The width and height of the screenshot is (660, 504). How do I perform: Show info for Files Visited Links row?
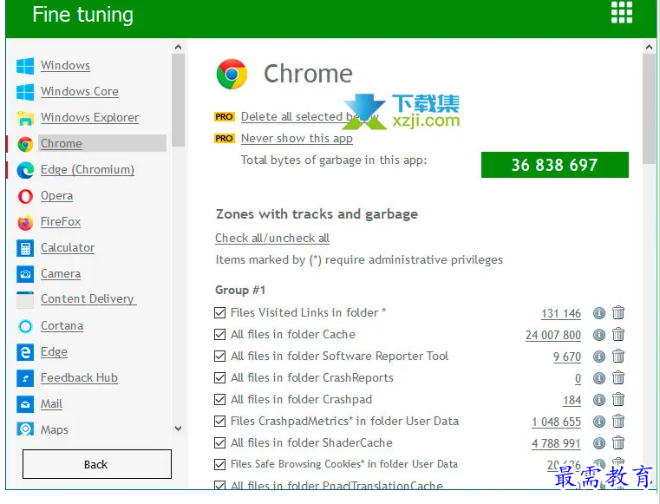pyautogui.click(x=599, y=313)
